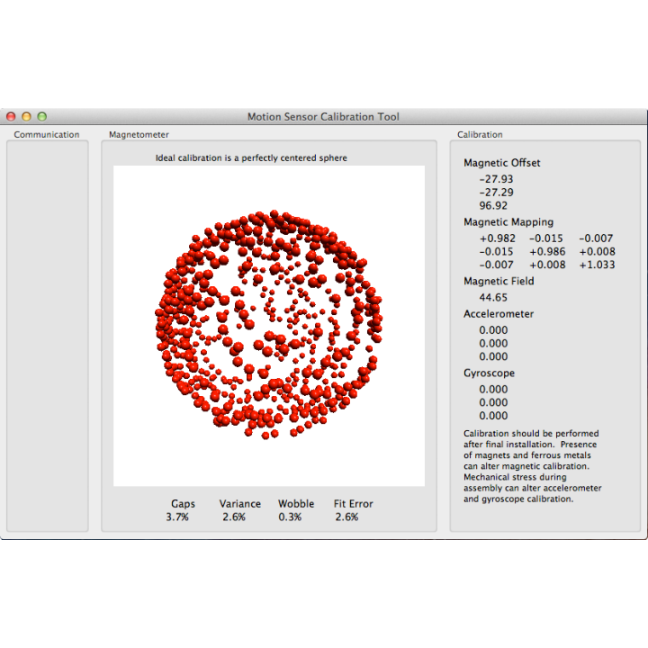
Task: Click the Wobble label
Action: [x=296, y=504]
